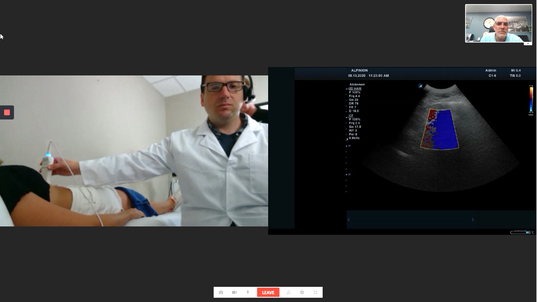The width and height of the screenshot is (537, 302).
Task: Click the red LEAVE button
Action: 268,292
